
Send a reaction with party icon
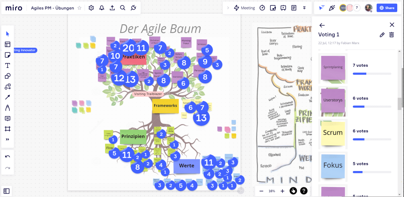tap(332, 8)
